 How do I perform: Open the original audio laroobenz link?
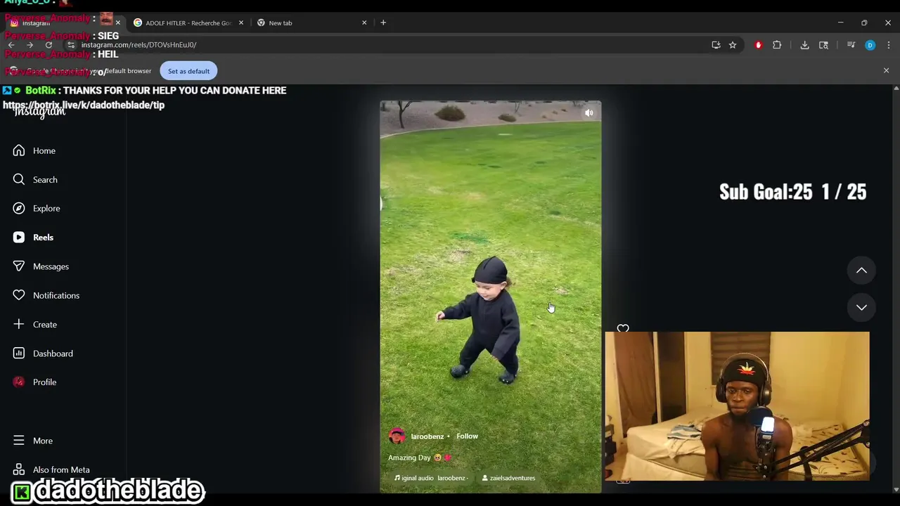click(x=430, y=478)
